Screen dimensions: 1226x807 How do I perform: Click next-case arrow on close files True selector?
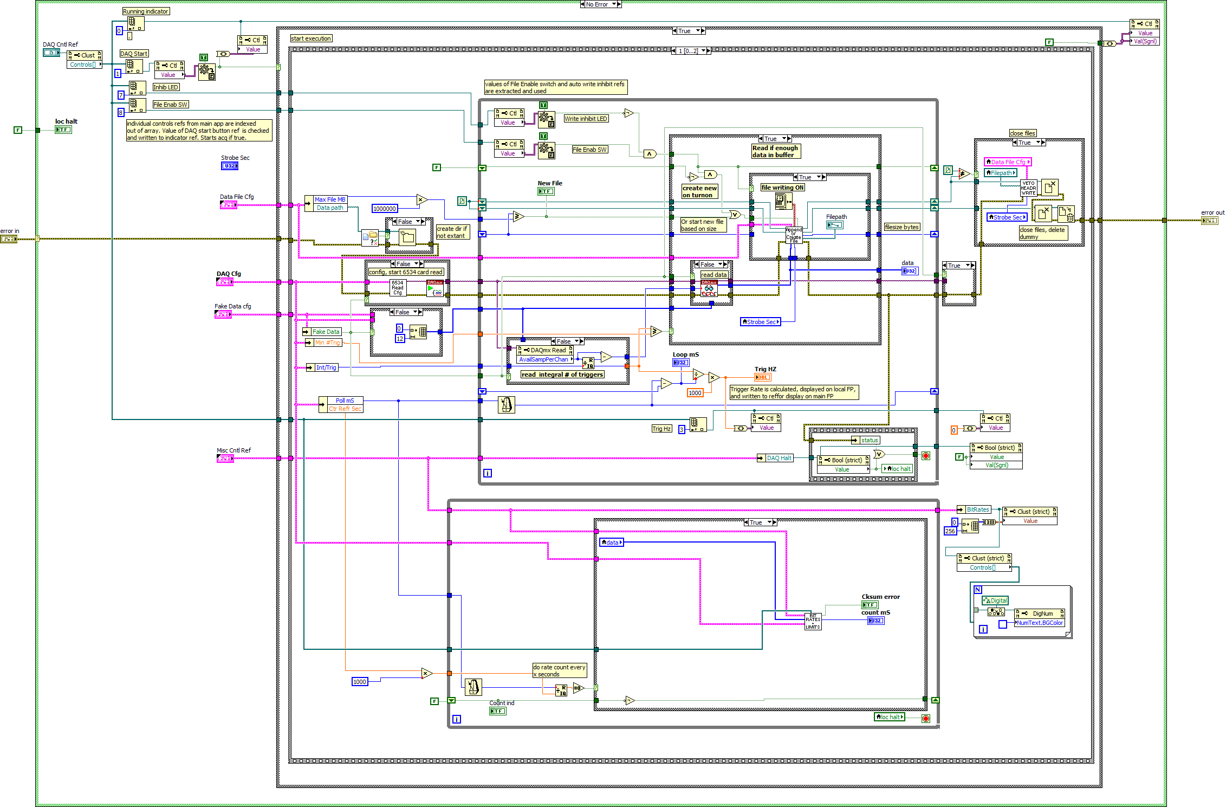[1043, 143]
